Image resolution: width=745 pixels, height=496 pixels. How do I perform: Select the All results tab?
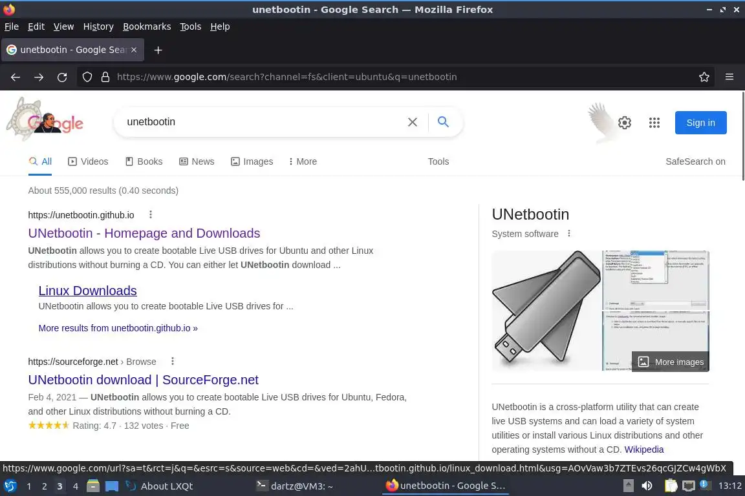click(x=40, y=161)
